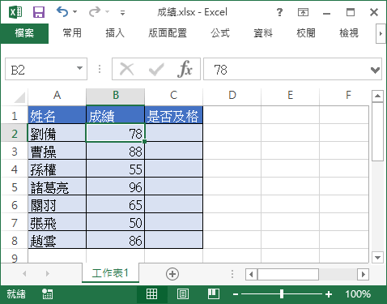Switch to Normal view in status bar
This screenshot has width=387, height=304.
(151, 294)
